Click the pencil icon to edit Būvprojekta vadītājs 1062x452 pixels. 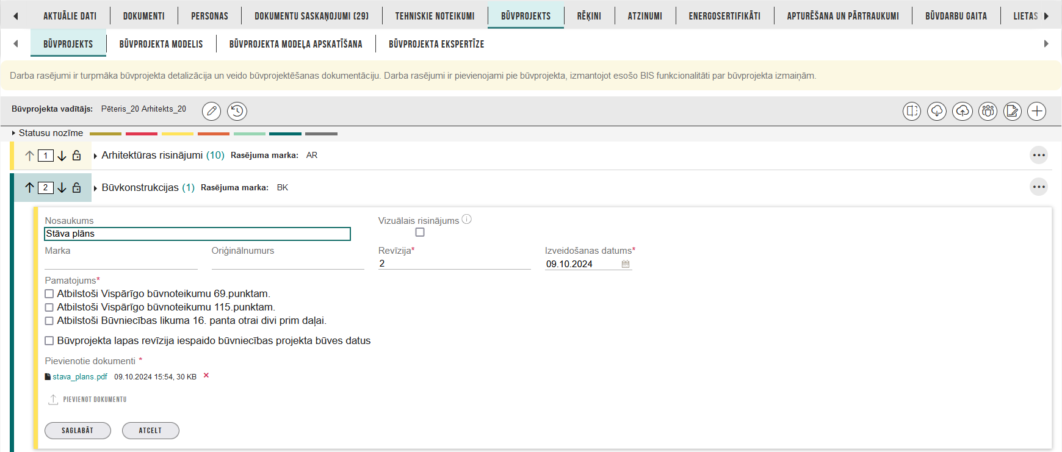click(x=211, y=111)
